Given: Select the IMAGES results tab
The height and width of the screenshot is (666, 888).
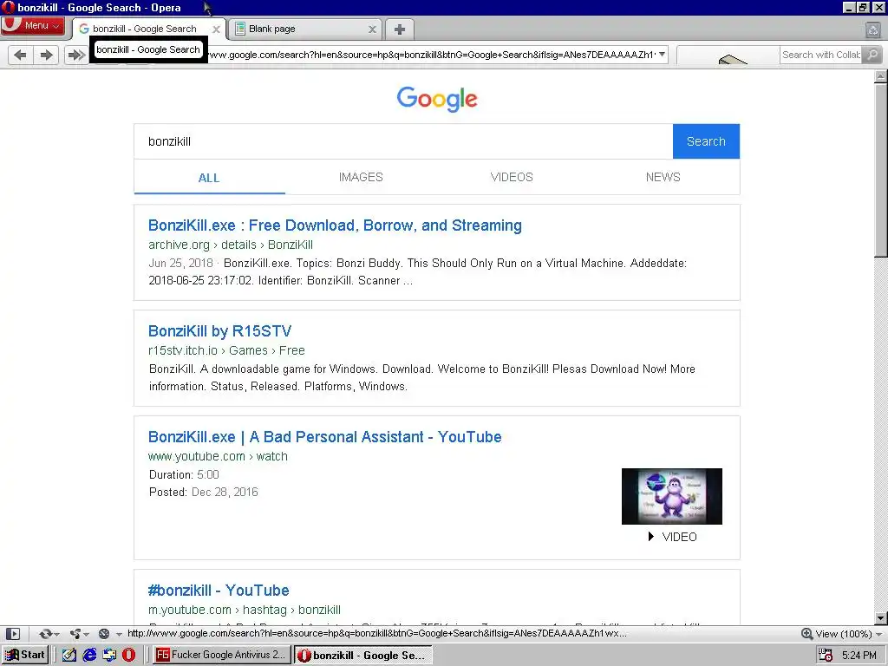Looking at the screenshot, I should pyautogui.click(x=361, y=177).
